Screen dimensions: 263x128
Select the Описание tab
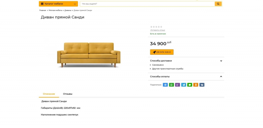(x=49, y=94)
